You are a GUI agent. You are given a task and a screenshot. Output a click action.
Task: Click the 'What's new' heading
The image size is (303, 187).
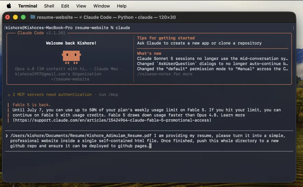149,53
